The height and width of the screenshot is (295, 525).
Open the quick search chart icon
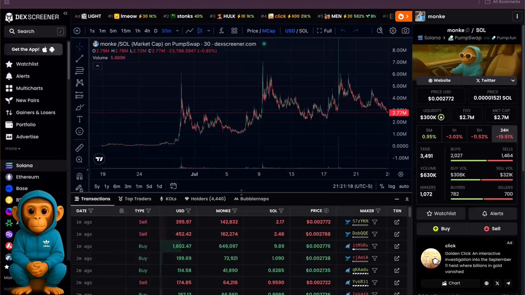[380, 31]
